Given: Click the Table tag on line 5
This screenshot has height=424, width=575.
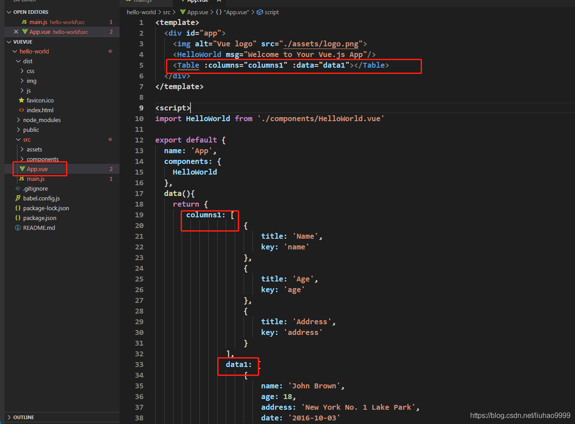Looking at the screenshot, I should [x=188, y=65].
